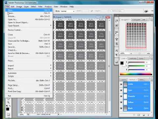This screenshot has height=119, width=158.
Task: Open the History panel icon in dock
Action: (117, 21)
